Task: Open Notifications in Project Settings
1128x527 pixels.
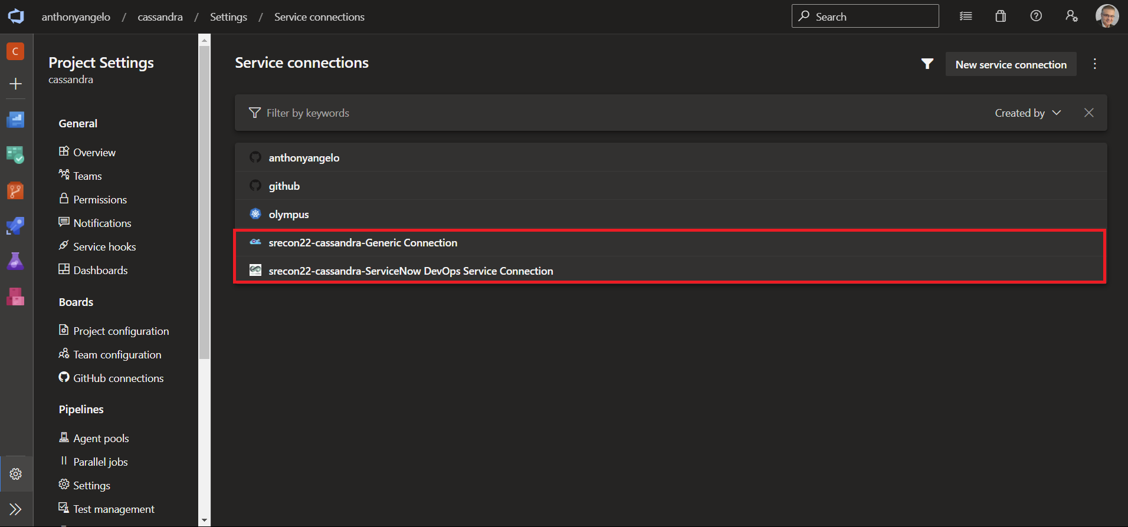Action: (95, 223)
